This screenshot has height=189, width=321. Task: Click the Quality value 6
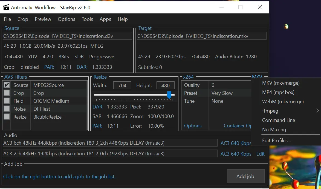click(213, 85)
